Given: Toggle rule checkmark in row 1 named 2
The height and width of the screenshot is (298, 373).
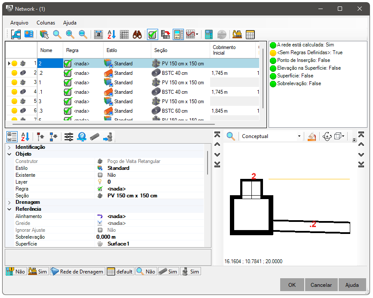Looking at the screenshot, I should click(x=68, y=64).
